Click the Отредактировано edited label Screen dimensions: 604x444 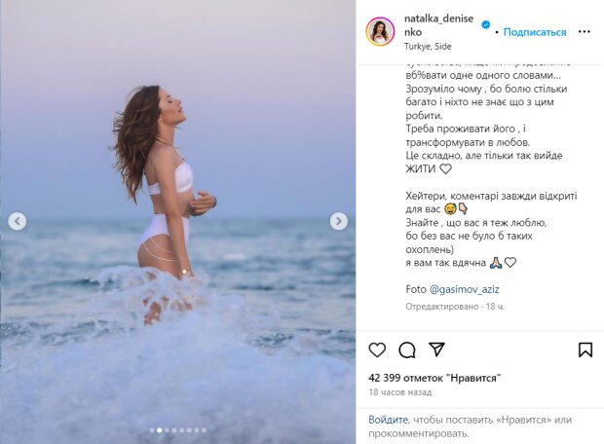(441, 306)
